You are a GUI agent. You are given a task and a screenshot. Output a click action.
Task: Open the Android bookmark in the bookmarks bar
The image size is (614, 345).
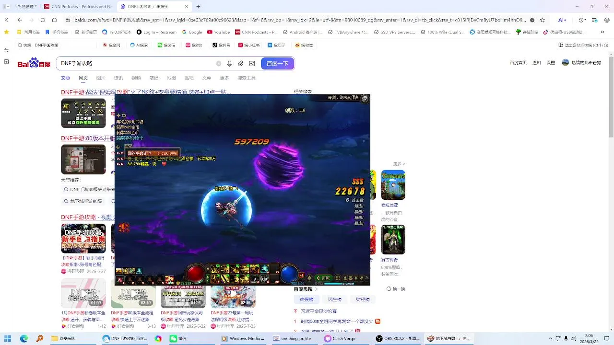click(302, 32)
